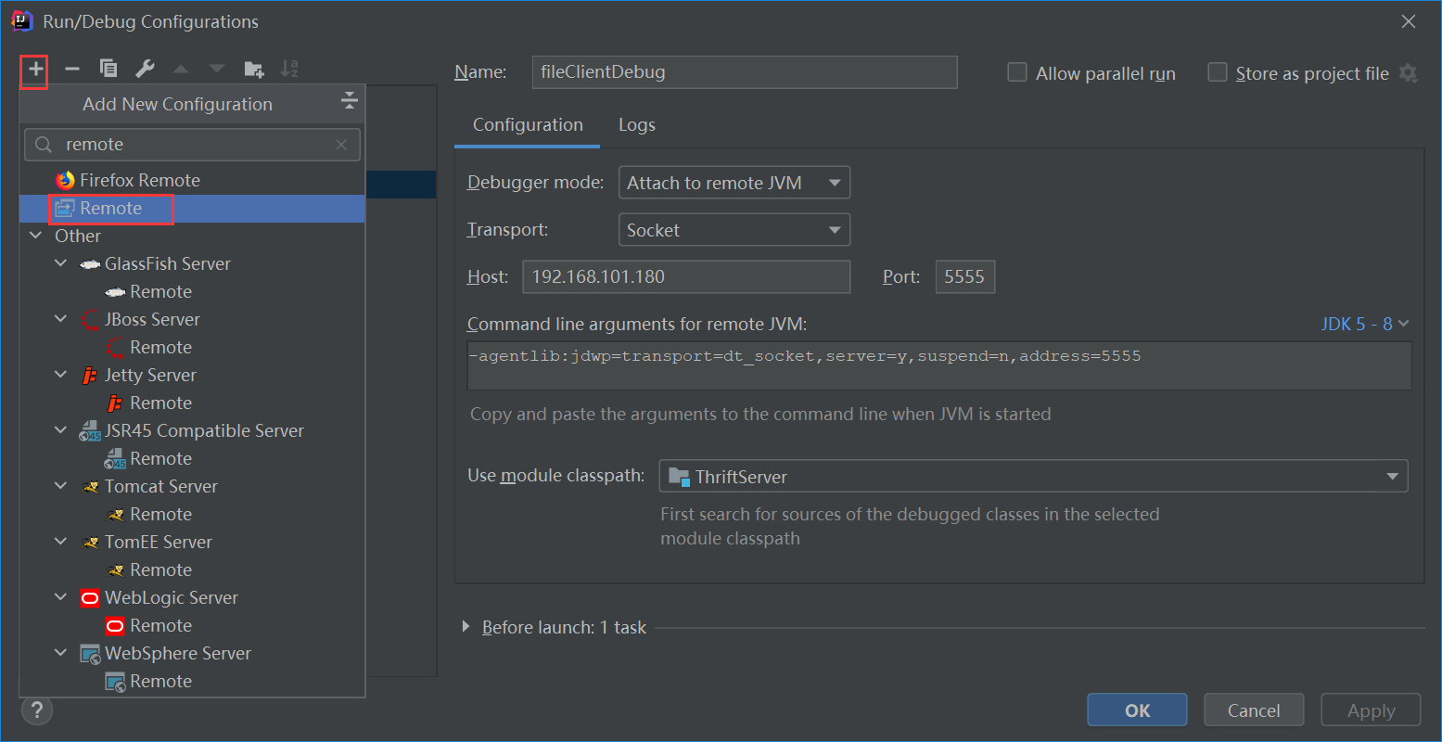Viewport: 1442px width, 742px height.
Task: Click the collapse icon in Add New Configuration header
Action: 350,101
